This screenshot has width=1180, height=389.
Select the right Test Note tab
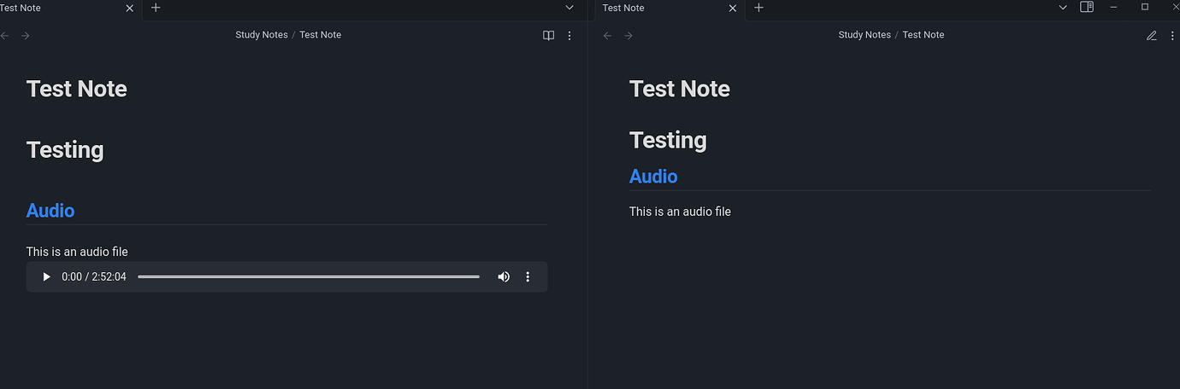click(670, 8)
